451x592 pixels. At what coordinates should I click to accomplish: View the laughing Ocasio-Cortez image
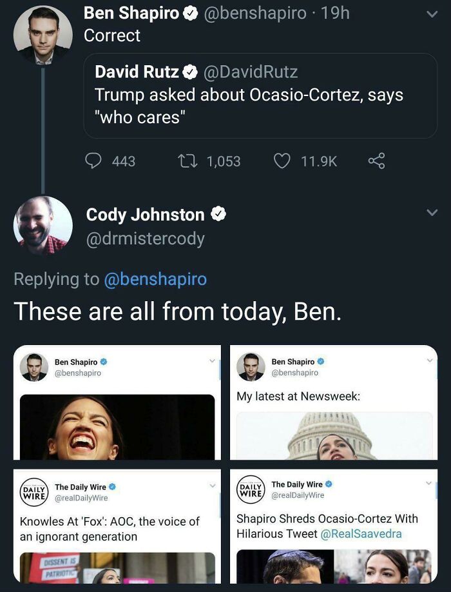point(117,427)
